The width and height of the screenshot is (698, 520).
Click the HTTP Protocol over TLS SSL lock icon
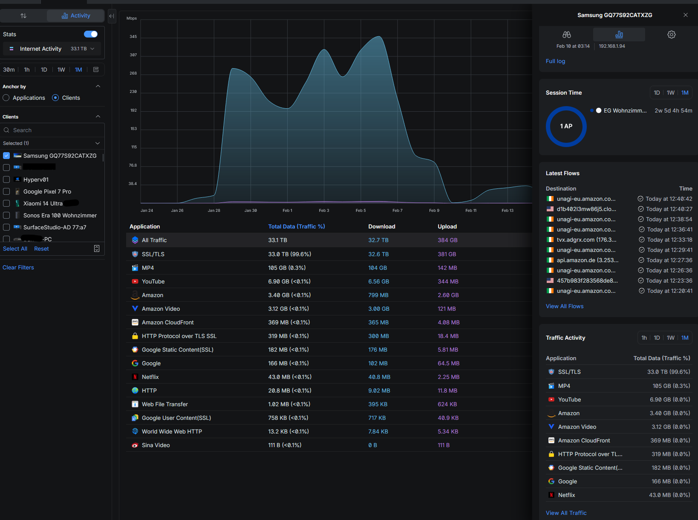(135, 336)
